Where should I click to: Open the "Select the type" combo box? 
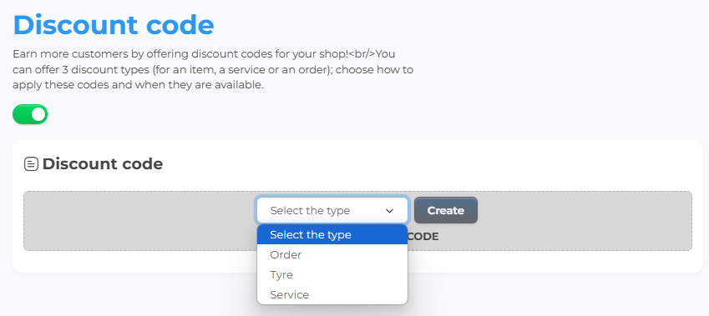[332, 210]
